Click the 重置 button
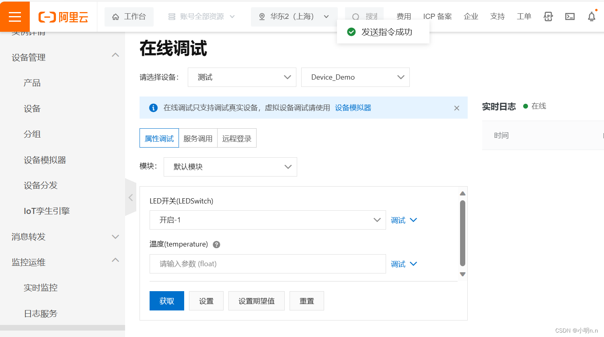 pos(307,301)
